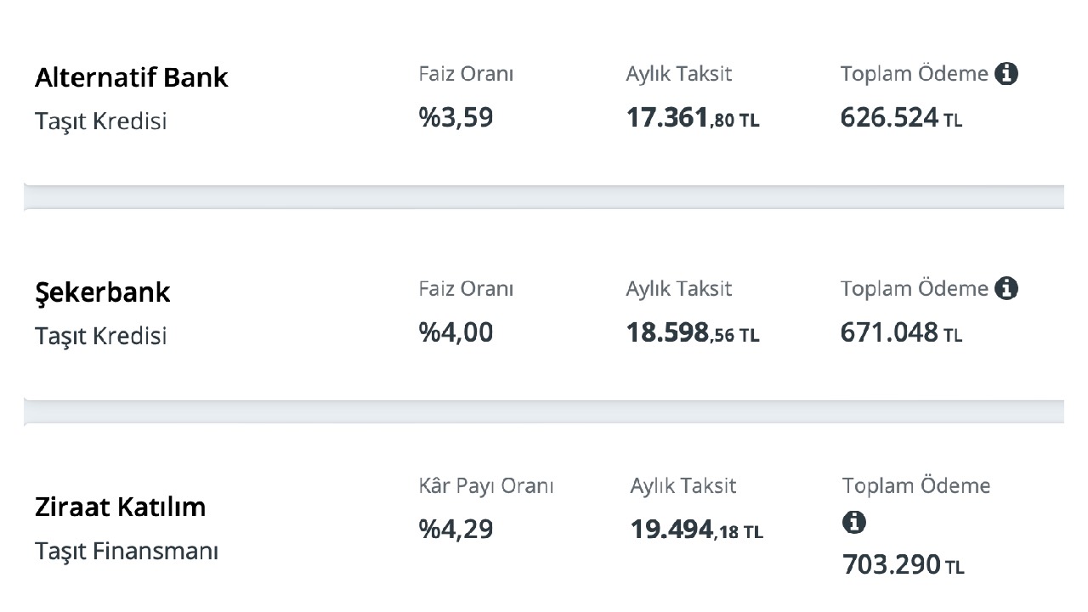Image resolution: width=1088 pixels, height=612 pixels.
Task: Select the Taşıt Finansmanı product label
Action: pyautogui.click(x=127, y=552)
